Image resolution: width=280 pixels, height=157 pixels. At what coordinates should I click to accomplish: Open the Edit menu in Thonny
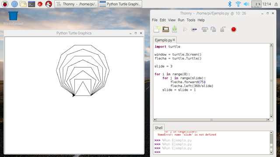162,20
